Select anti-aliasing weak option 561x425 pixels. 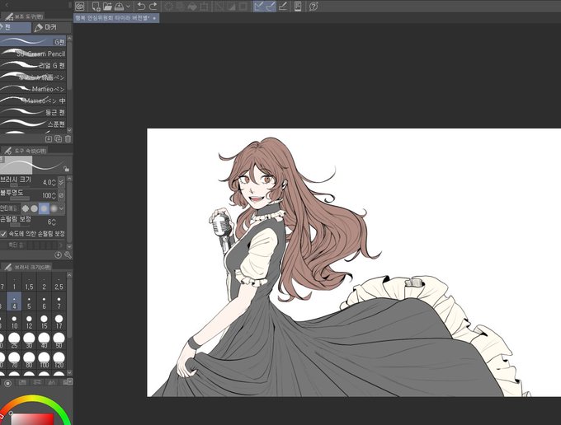pyautogui.click(x=34, y=208)
